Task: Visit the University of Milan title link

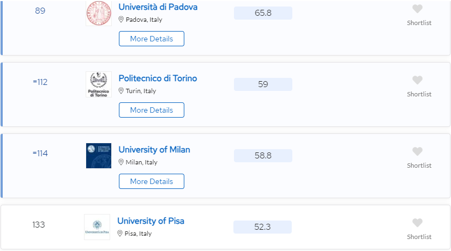Action: [154, 150]
